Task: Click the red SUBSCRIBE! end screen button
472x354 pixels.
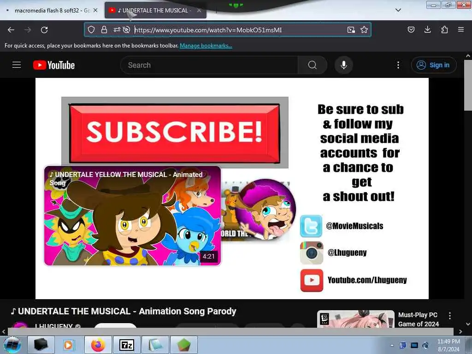Action: [x=175, y=133]
